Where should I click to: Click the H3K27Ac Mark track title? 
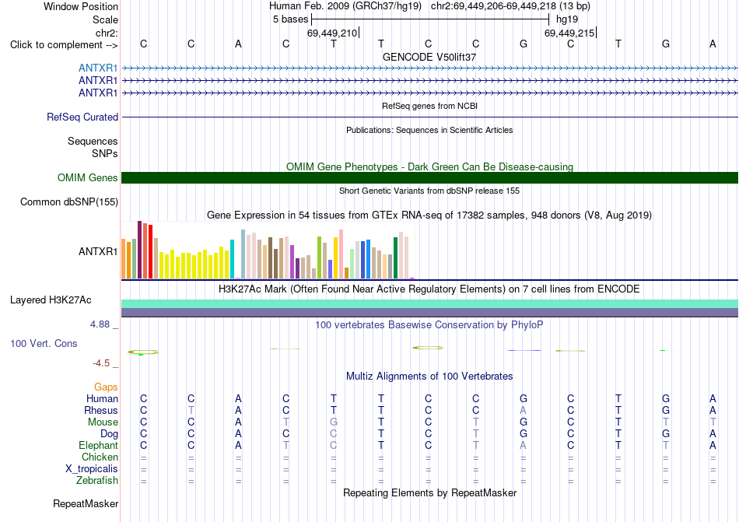429,289
